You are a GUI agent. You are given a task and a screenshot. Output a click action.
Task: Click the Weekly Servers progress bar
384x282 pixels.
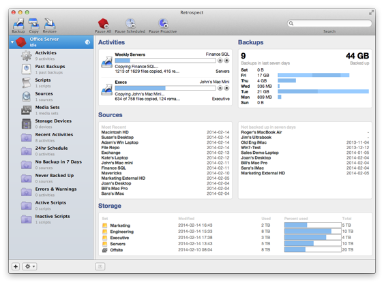165,61
